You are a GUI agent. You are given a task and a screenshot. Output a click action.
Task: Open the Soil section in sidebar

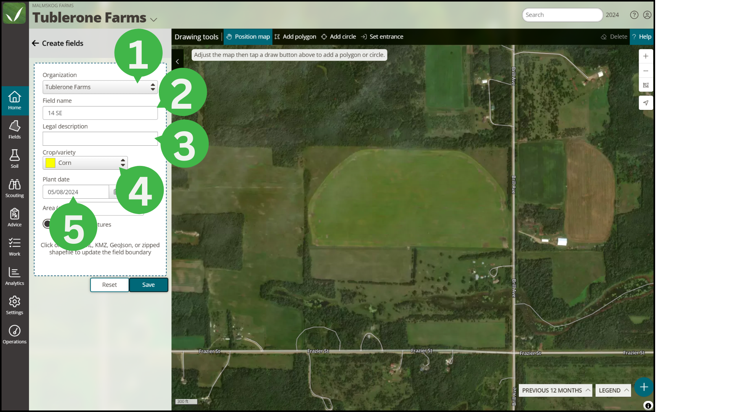(x=15, y=159)
